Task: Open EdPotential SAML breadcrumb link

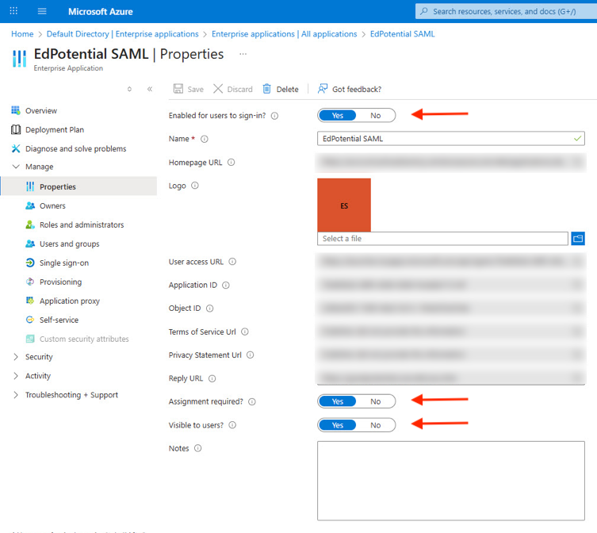Action: pyautogui.click(x=402, y=34)
